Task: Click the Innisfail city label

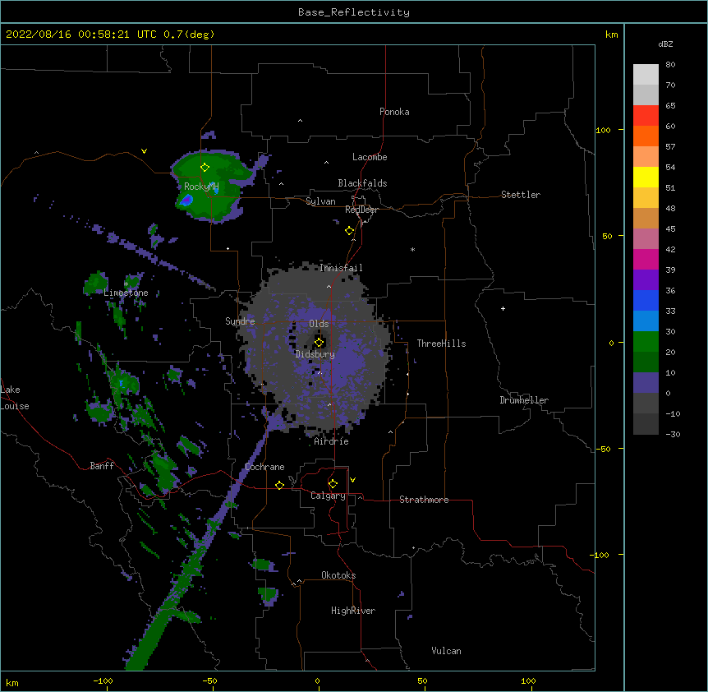Action: tap(341, 268)
